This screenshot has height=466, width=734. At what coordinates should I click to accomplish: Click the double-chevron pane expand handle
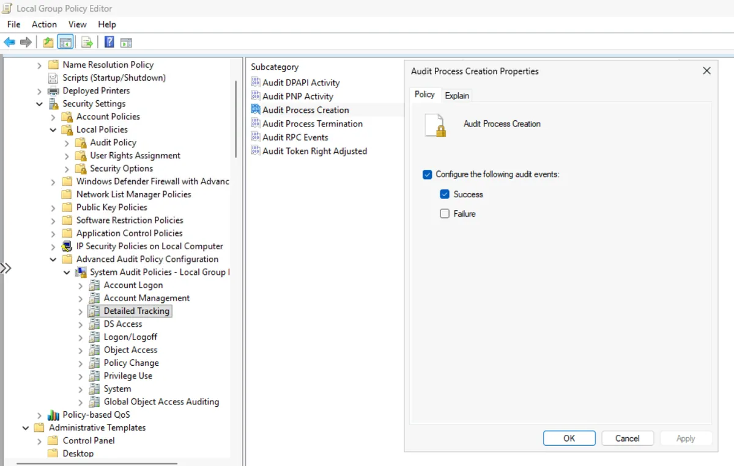(x=6, y=268)
